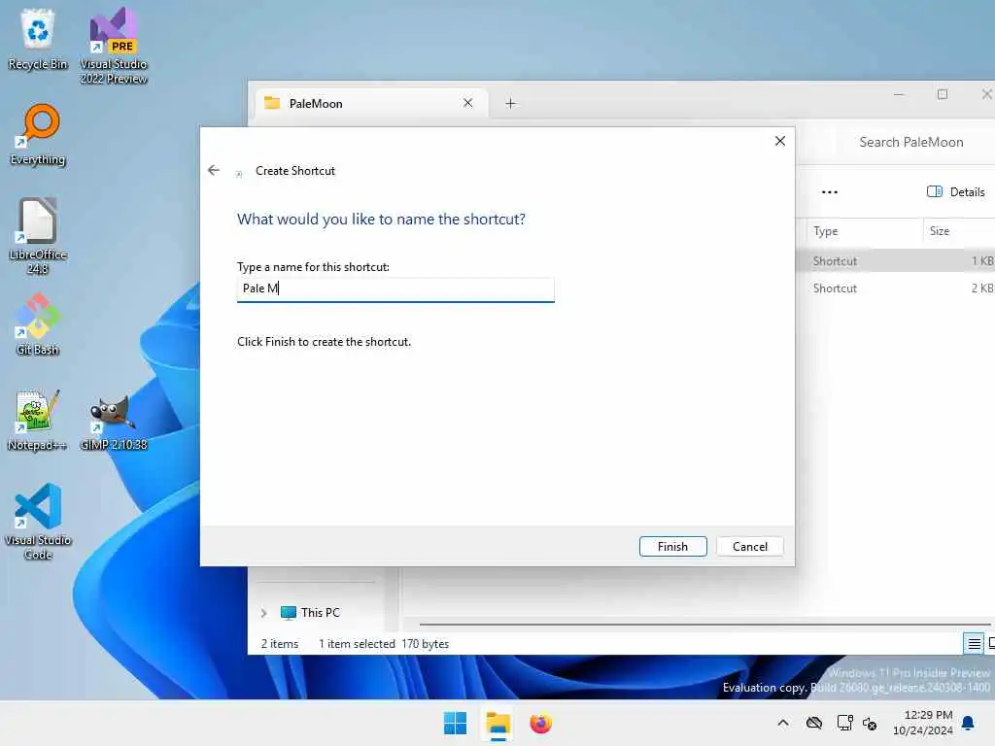Open the clock and date 12:29 PM

pos(923,723)
